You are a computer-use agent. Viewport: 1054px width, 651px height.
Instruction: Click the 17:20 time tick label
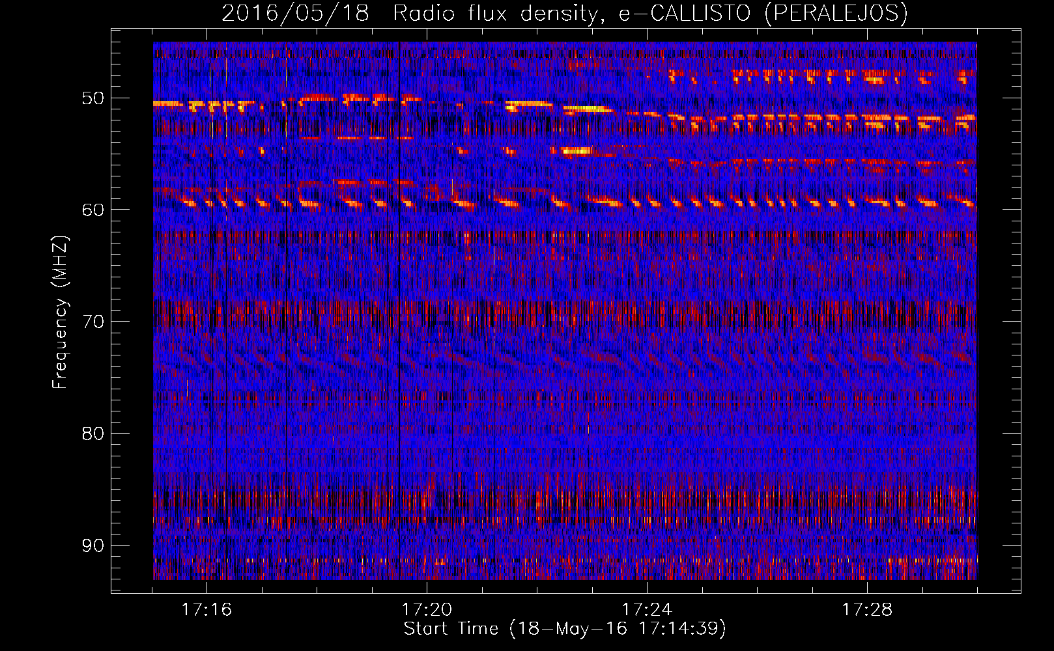[427, 610]
